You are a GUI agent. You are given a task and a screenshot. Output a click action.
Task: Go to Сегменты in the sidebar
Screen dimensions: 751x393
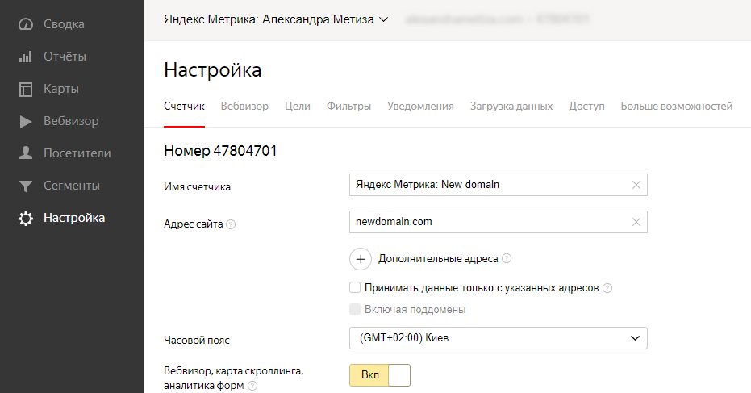[x=72, y=186]
